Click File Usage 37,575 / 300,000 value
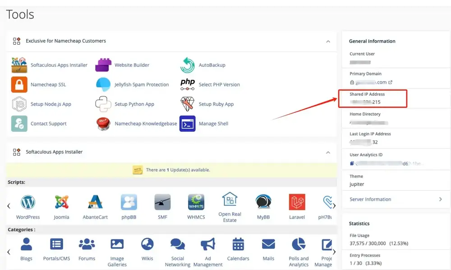 379,243
